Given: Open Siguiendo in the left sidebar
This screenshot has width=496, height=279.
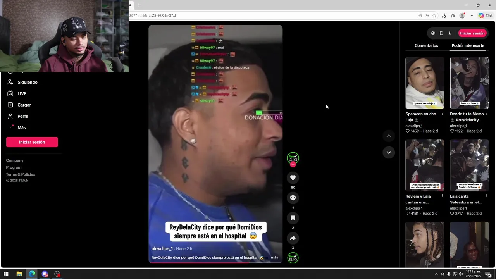Looking at the screenshot, I should point(27,82).
